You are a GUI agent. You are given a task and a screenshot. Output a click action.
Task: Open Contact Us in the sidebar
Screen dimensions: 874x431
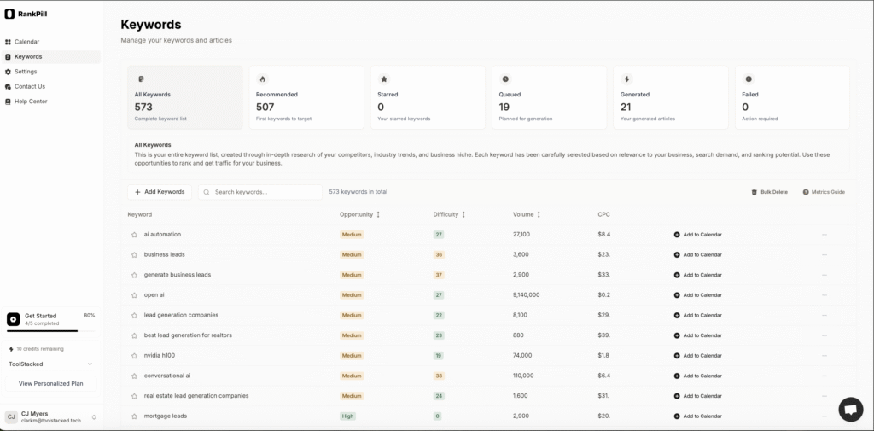tap(50, 86)
